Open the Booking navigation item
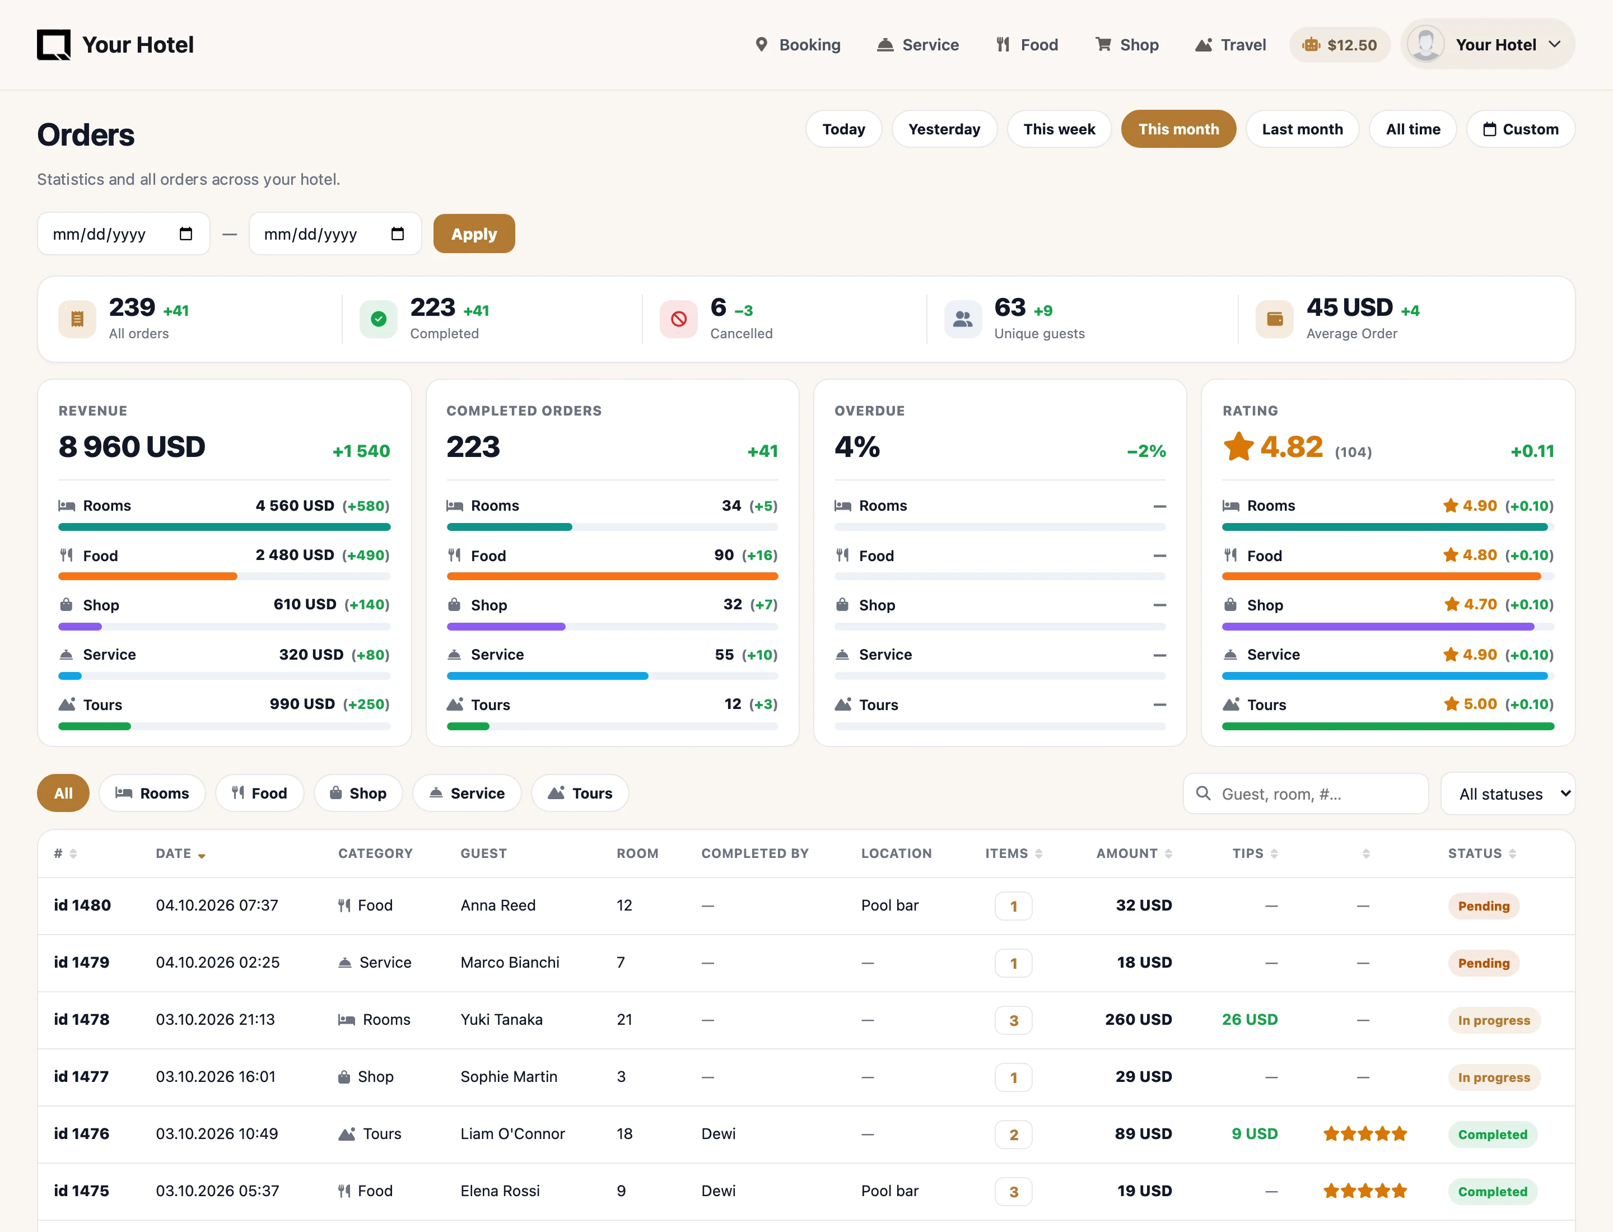The height and width of the screenshot is (1232, 1613). coord(798,45)
